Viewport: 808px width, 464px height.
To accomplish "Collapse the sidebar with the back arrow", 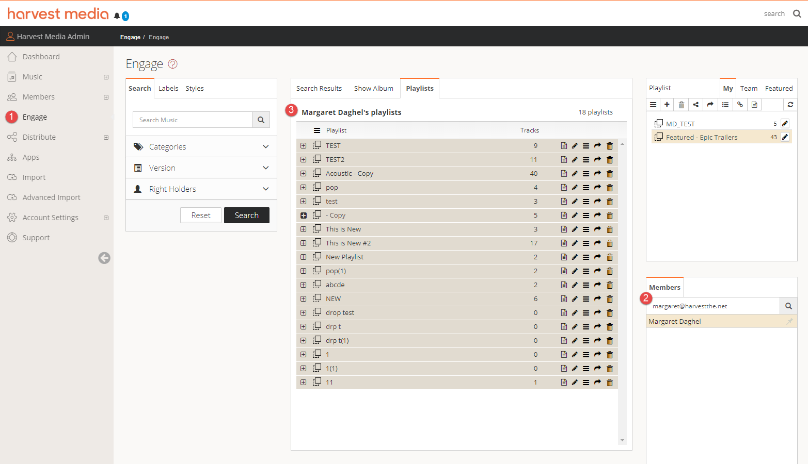I will click(104, 258).
